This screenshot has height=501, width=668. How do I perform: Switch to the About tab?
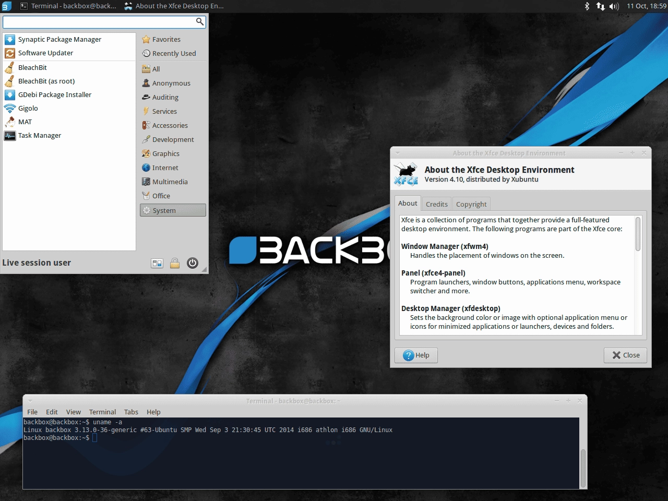pyautogui.click(x=408, y=204)
